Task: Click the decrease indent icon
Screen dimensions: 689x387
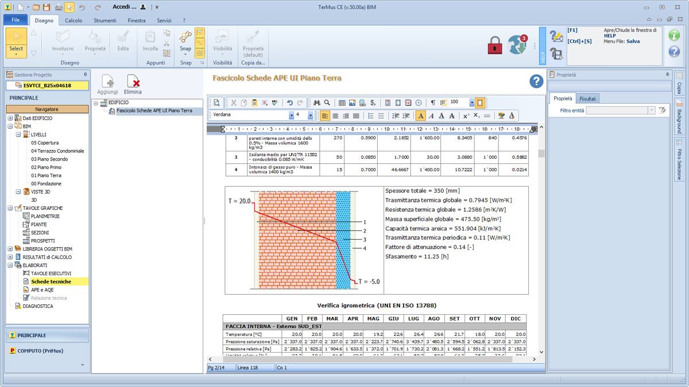Action: (x=396, y=115)
